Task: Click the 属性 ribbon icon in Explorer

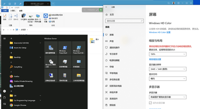Action: click(5, 17)
